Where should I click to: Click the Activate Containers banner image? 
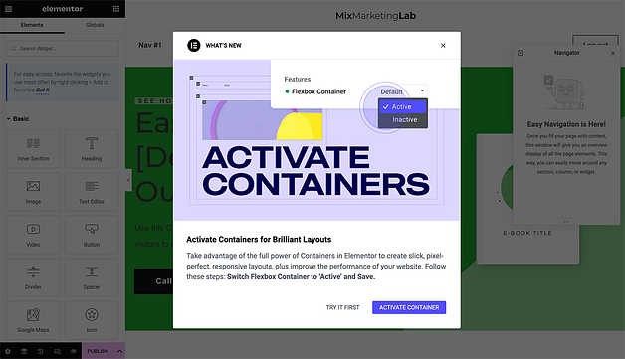(x=316, y=140)
